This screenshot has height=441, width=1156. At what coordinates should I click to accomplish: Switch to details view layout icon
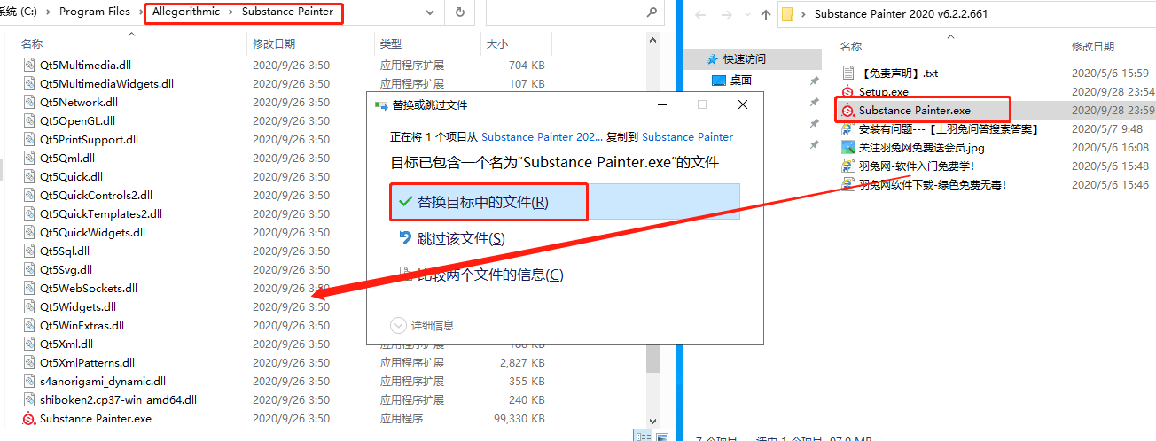(642, 435)
